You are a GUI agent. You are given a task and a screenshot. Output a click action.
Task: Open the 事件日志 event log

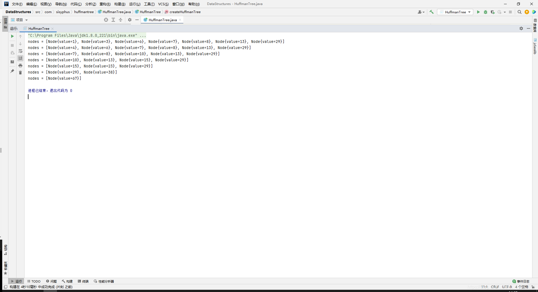[x=521, y=281]
